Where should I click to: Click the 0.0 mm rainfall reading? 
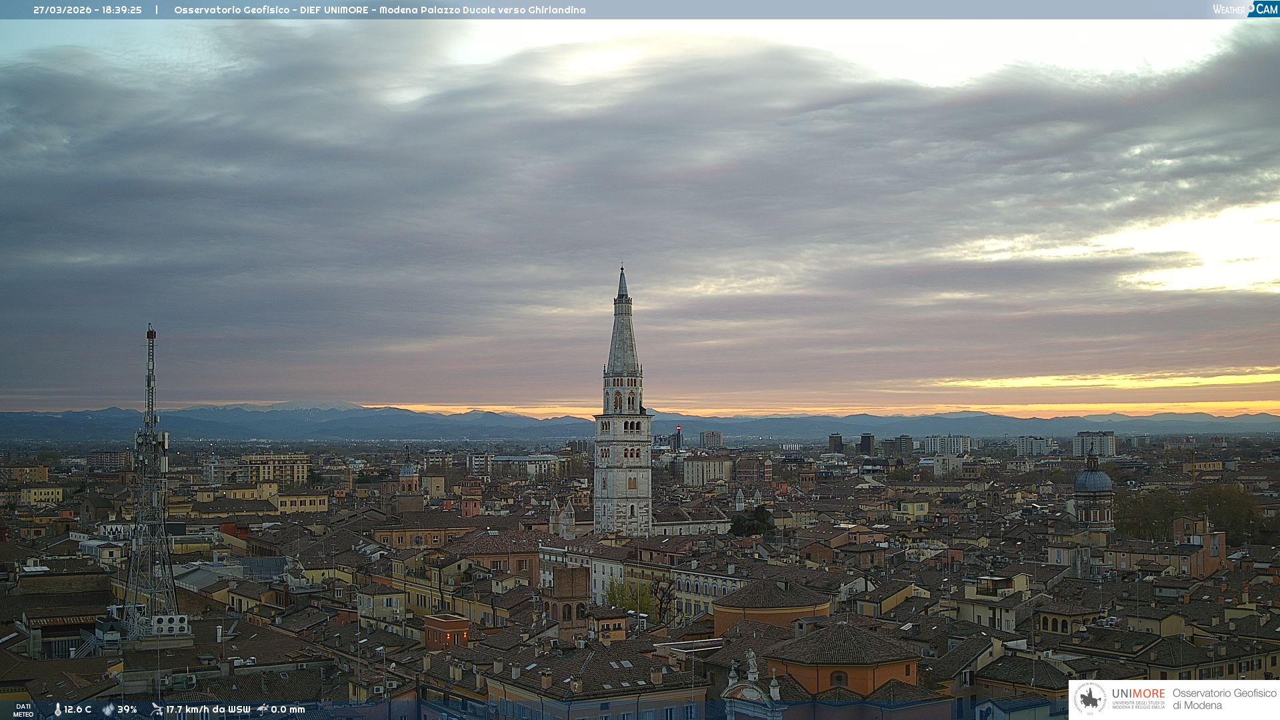pyautogui.click(x=288, y=709)
